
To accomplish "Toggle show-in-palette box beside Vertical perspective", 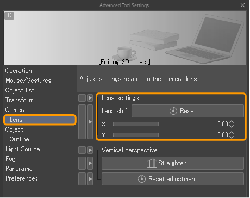I will pos(82,150).
